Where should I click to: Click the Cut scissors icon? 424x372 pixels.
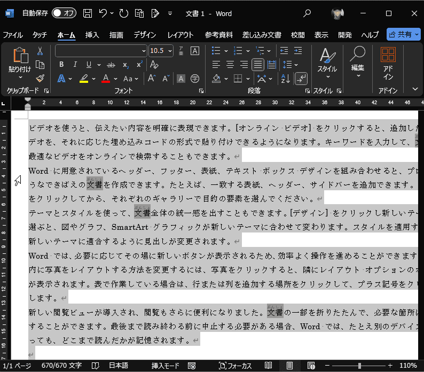point(40,51)
